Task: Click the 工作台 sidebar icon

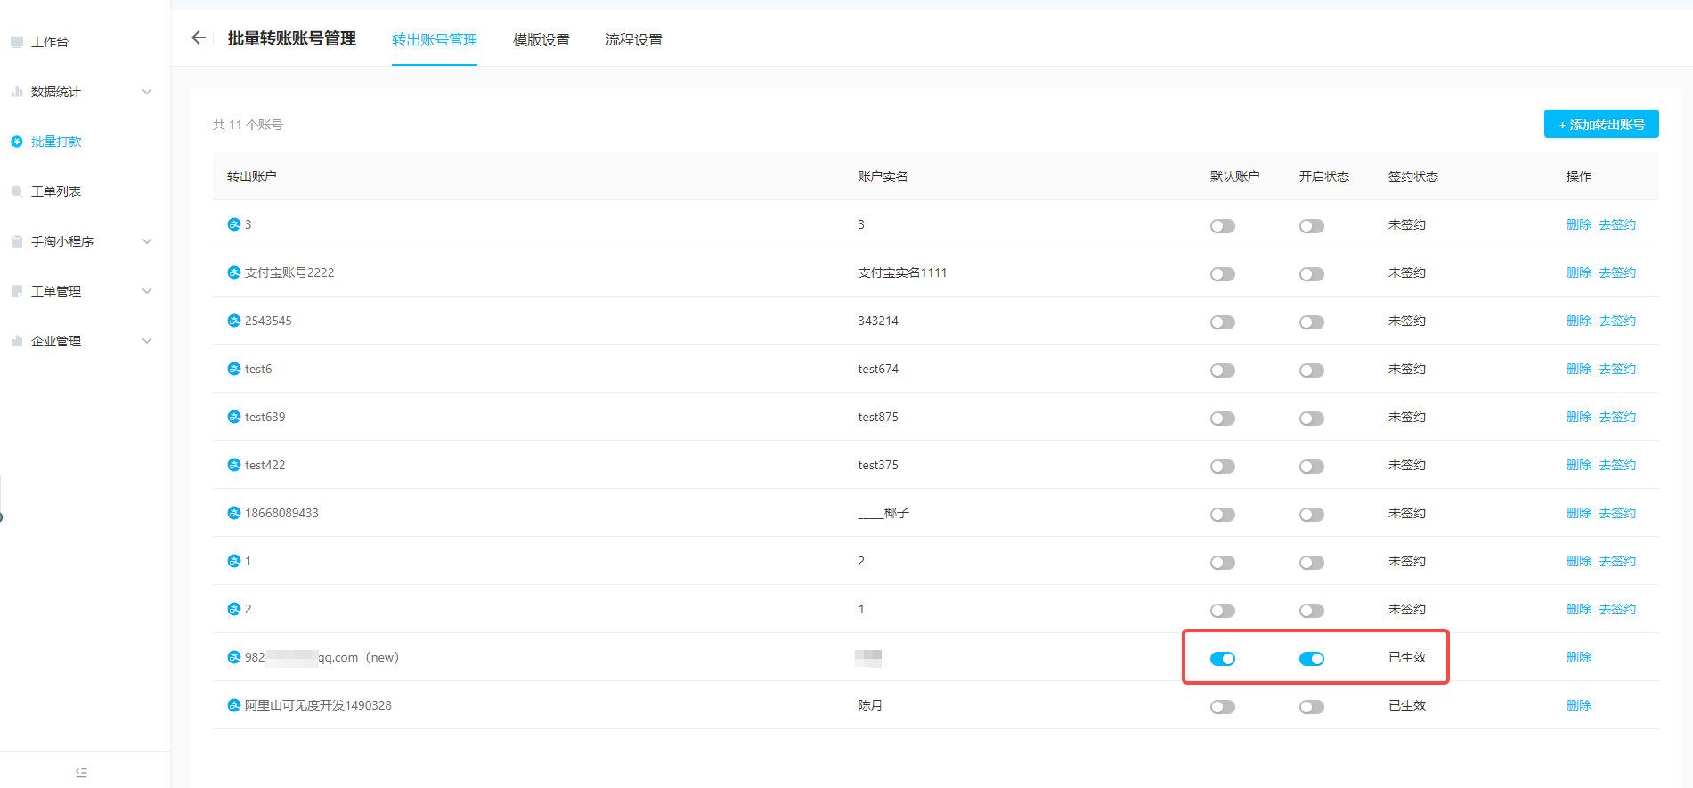Action: [x=17, y=42]
